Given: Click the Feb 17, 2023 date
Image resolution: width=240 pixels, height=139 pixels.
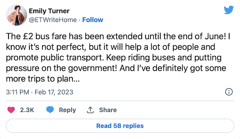Looking at the screenshot, I should click(x=54, y=92).
